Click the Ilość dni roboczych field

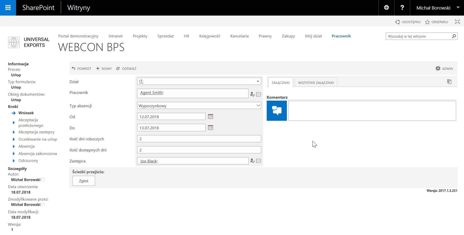199,139
